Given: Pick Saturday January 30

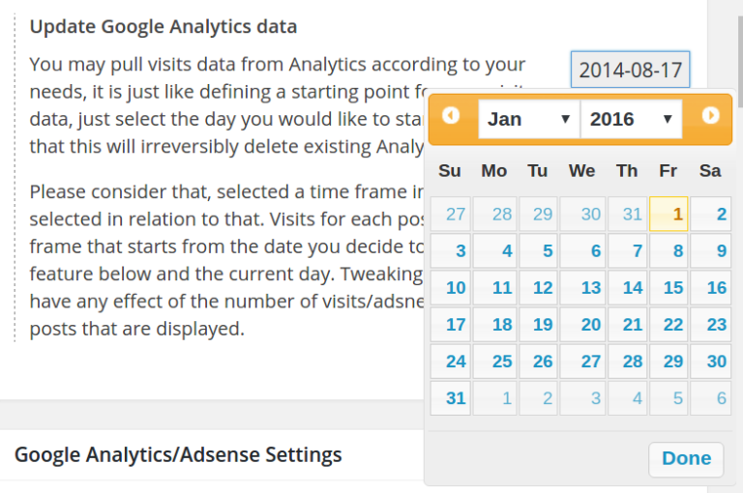Looking at the screenshot, I should [x=712, y=361].
